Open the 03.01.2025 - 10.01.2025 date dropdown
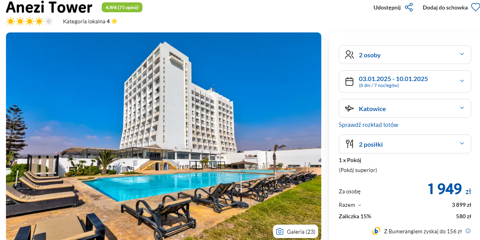 point(405,81)
